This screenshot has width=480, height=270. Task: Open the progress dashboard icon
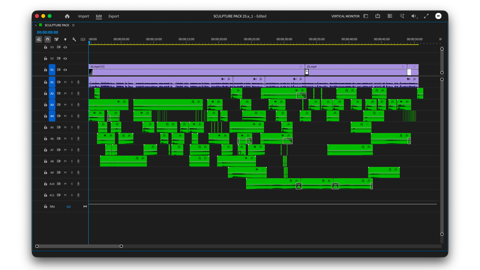coord(390,16)
